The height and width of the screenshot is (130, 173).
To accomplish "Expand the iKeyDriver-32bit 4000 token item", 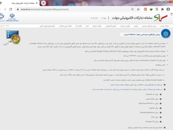I will pyautogui.click(x=160, y=103).
